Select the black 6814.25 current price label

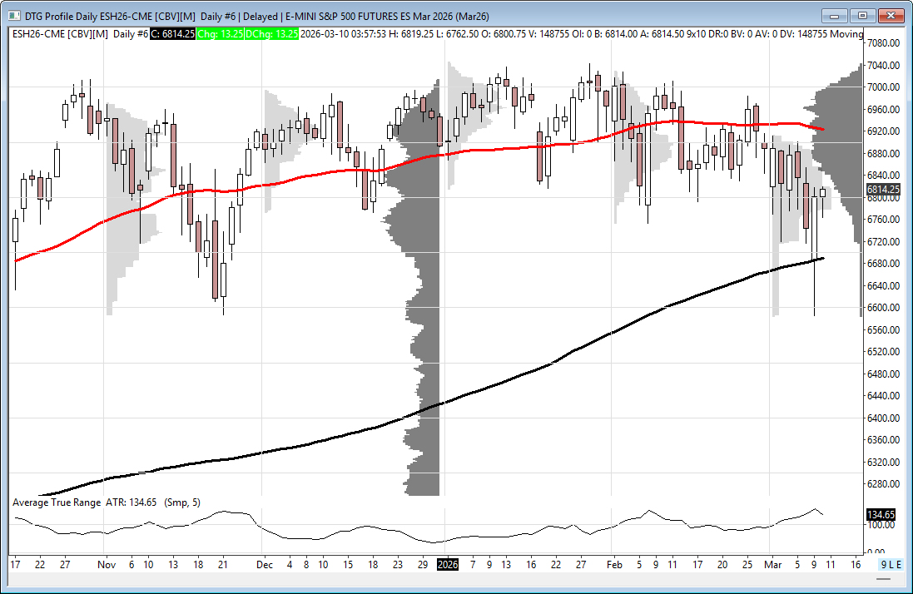point(883,190)
